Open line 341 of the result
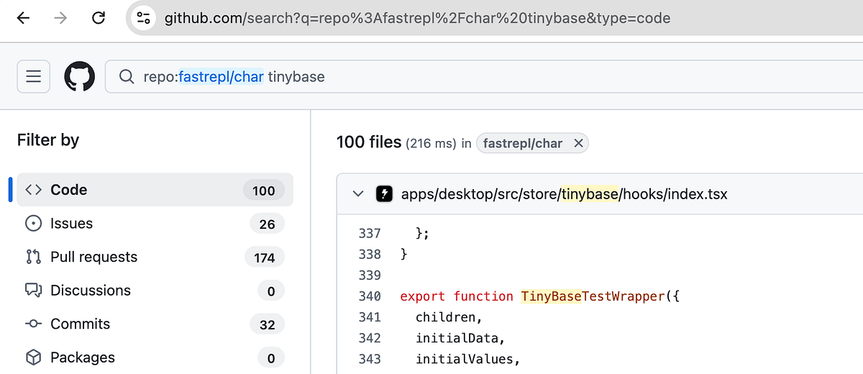 370,317
